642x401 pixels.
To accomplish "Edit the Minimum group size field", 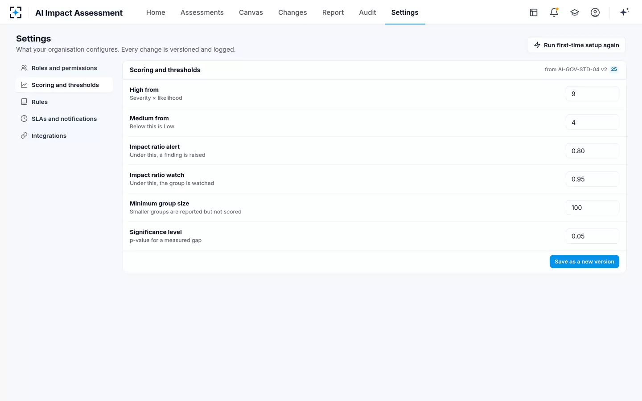I will click(x=592, y=208).
